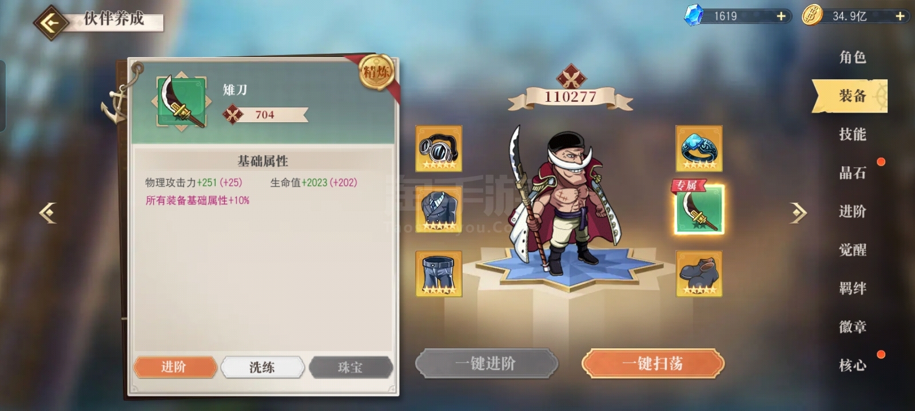Tap the back arrow beside 伙伴养成
The width and height of the screenshot is (915, 411).
click(x=51, y=23)
